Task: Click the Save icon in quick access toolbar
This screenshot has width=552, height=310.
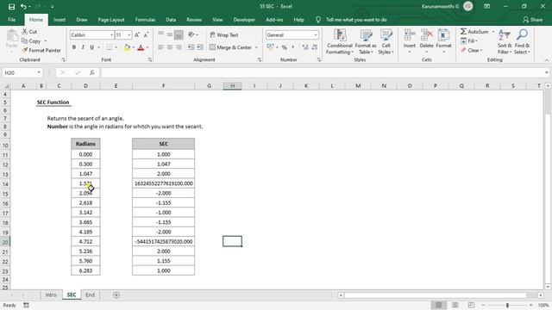Action: click(x=11, y=6)
